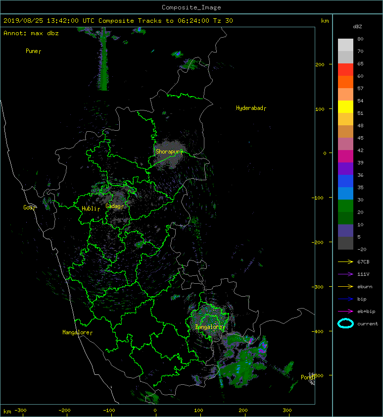Click the cyan 'current' ellipse icon
This screenshot has height=417, width=383.
[345, 324]
